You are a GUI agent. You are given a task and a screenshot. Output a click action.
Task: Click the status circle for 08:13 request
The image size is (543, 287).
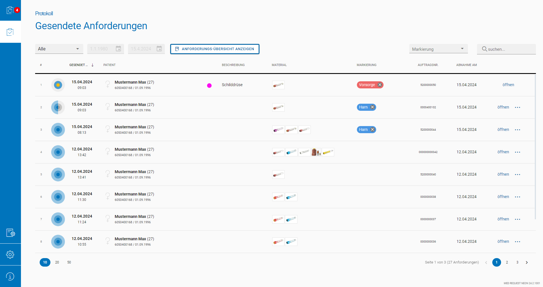click(x=58, y=130)
